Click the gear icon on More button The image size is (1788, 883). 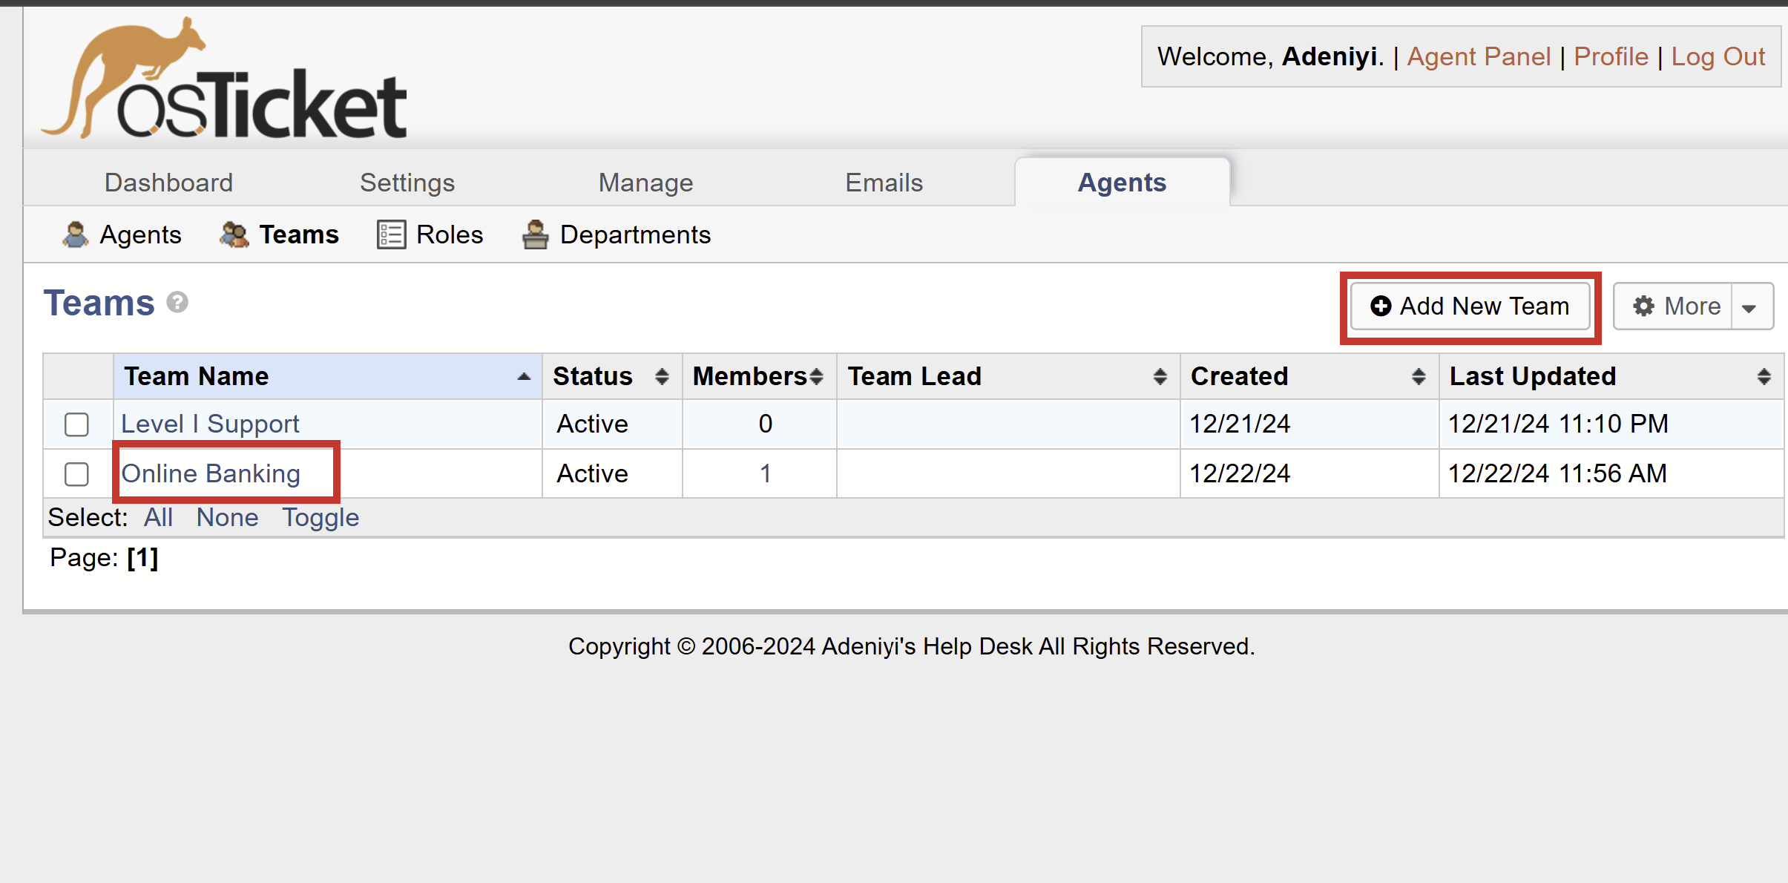1643,306
